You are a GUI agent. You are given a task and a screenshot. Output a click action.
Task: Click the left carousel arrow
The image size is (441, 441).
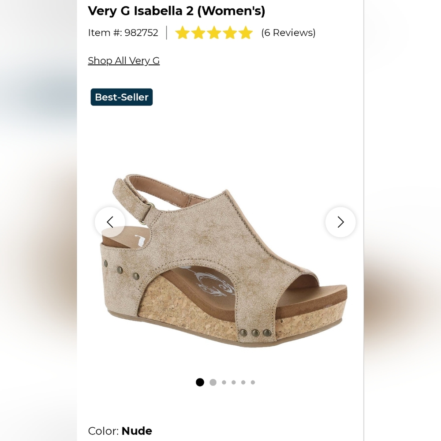pos(110,222)
